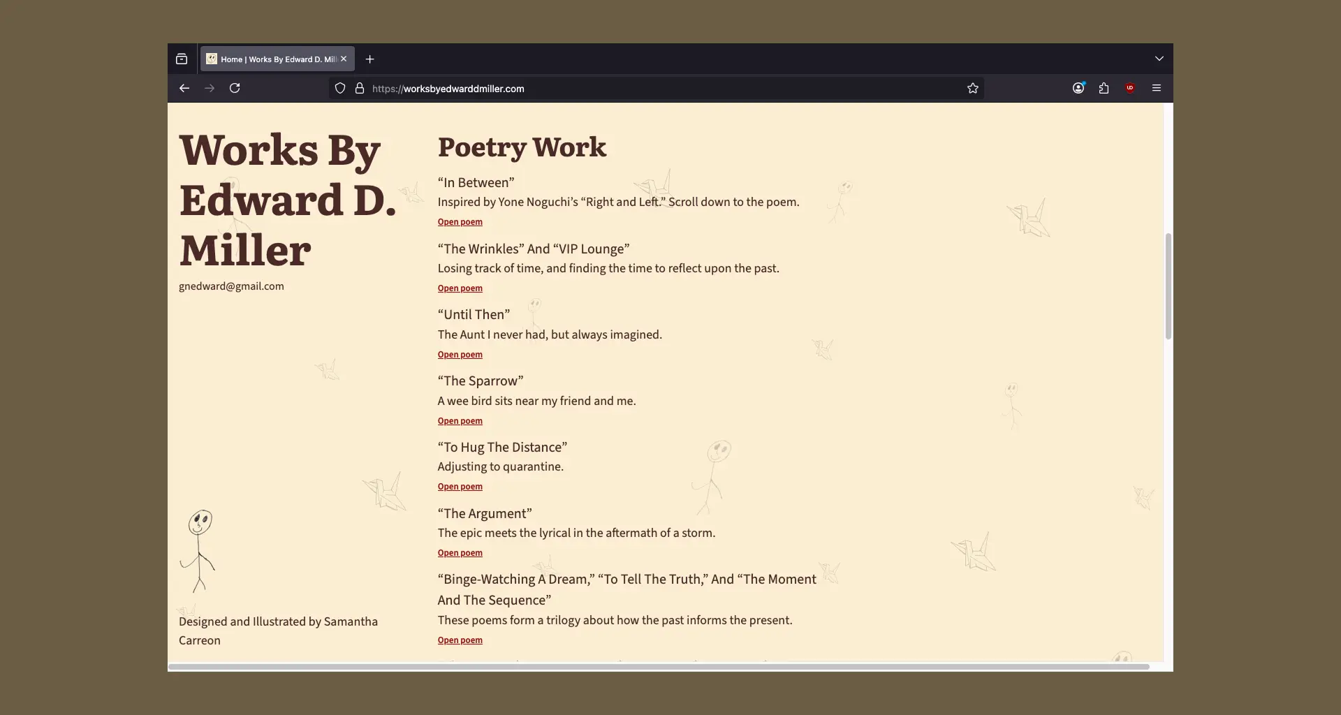Expand the list all tabs chevron
1341x715 pixels.
1159,59
